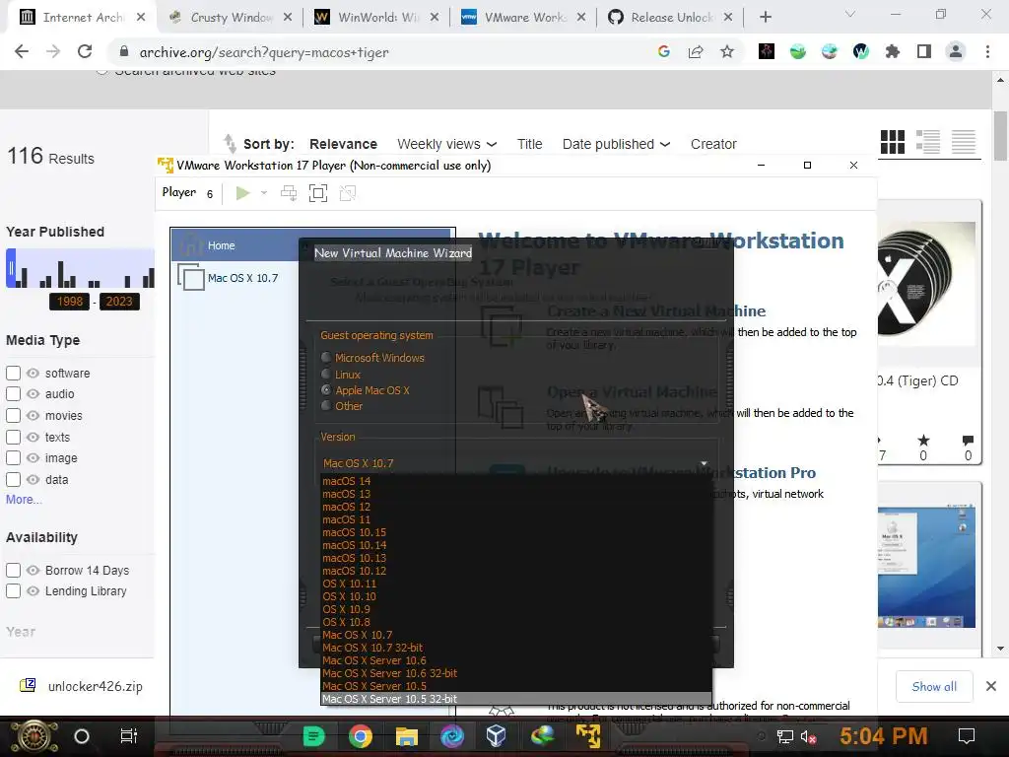The image size is (1009, 757).
Task: Open Chrome profile avatar
Action: tap(956, 52)
